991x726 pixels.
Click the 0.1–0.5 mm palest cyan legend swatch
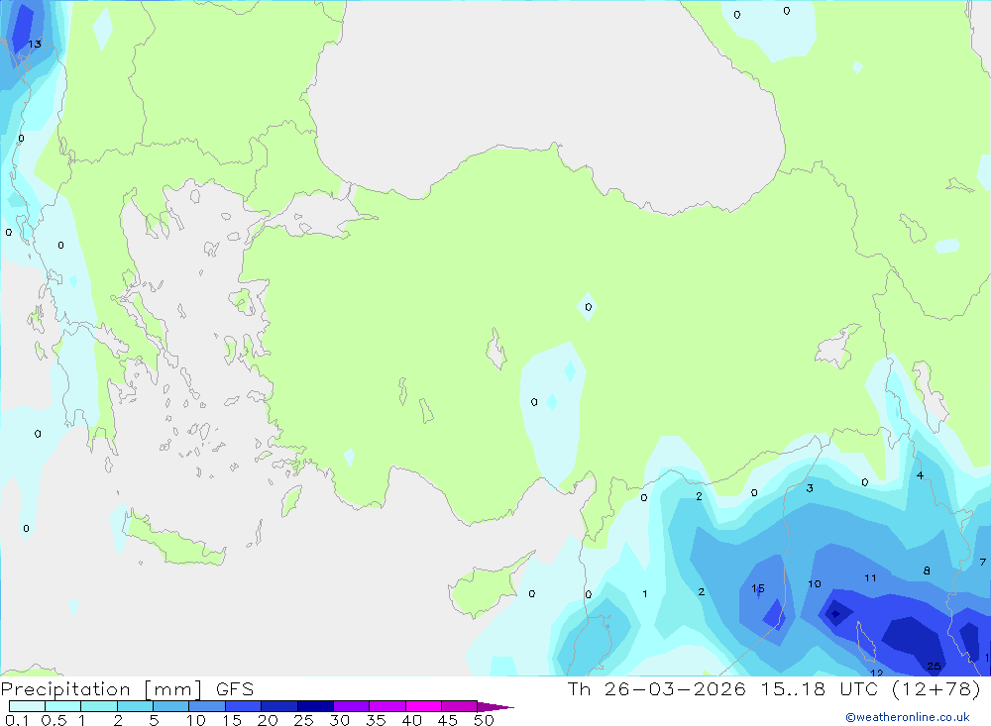(x=27, y=706)
